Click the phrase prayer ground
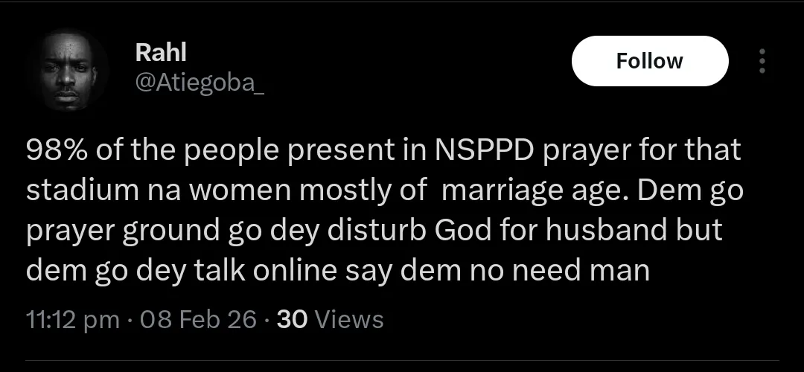804x372 pixels. tap(124, 231)
